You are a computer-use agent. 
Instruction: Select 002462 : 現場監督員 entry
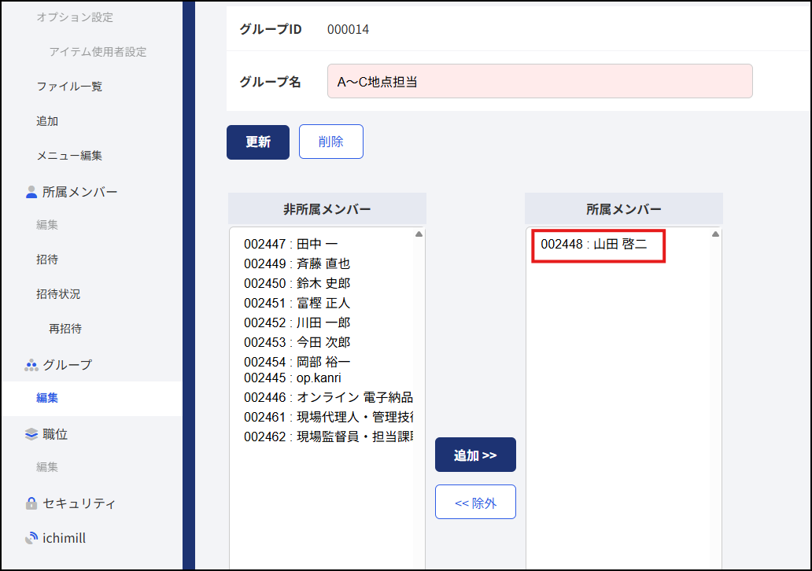click(327, 437)
